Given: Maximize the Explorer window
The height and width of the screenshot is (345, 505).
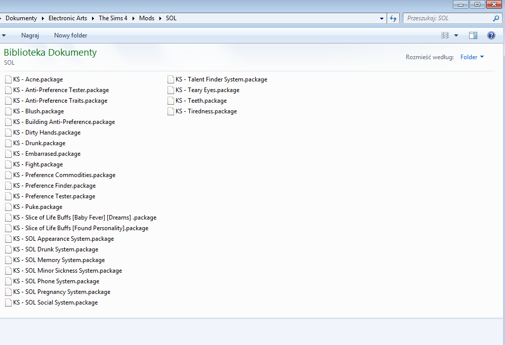Looking at the screenshot, I should [x=477, y=5].
